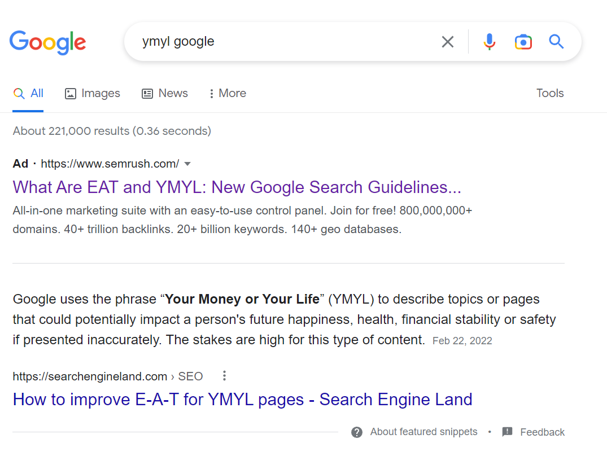The height and width of the screenshot is (456, 607).
Task: Start voice search with the microphone icon
Action: click(490, 41)
